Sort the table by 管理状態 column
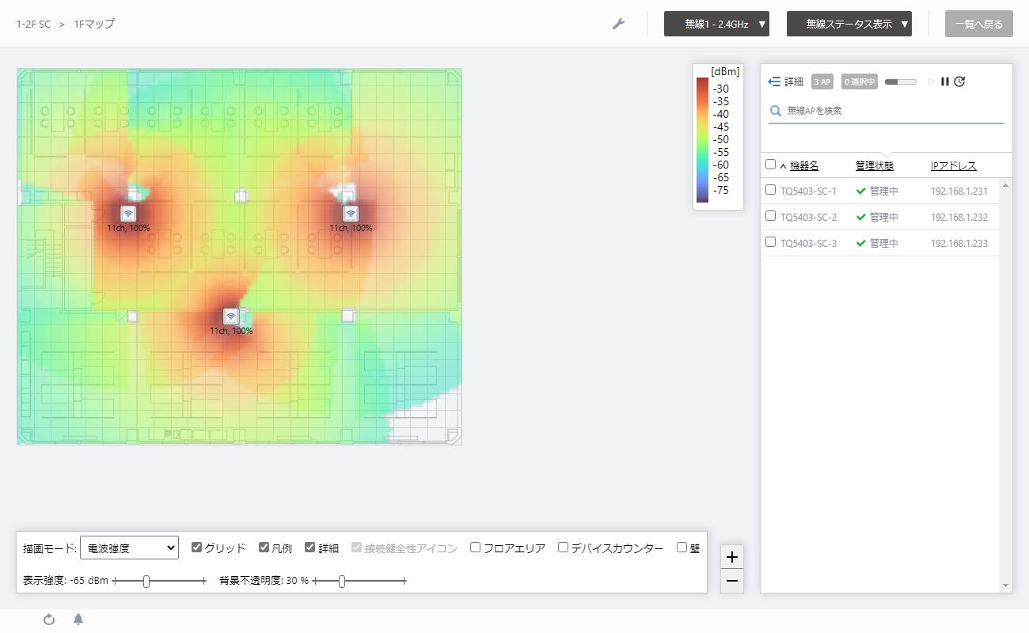 pos(875,166)
